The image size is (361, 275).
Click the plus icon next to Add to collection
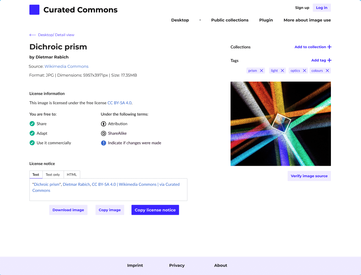tap(330, 47)
